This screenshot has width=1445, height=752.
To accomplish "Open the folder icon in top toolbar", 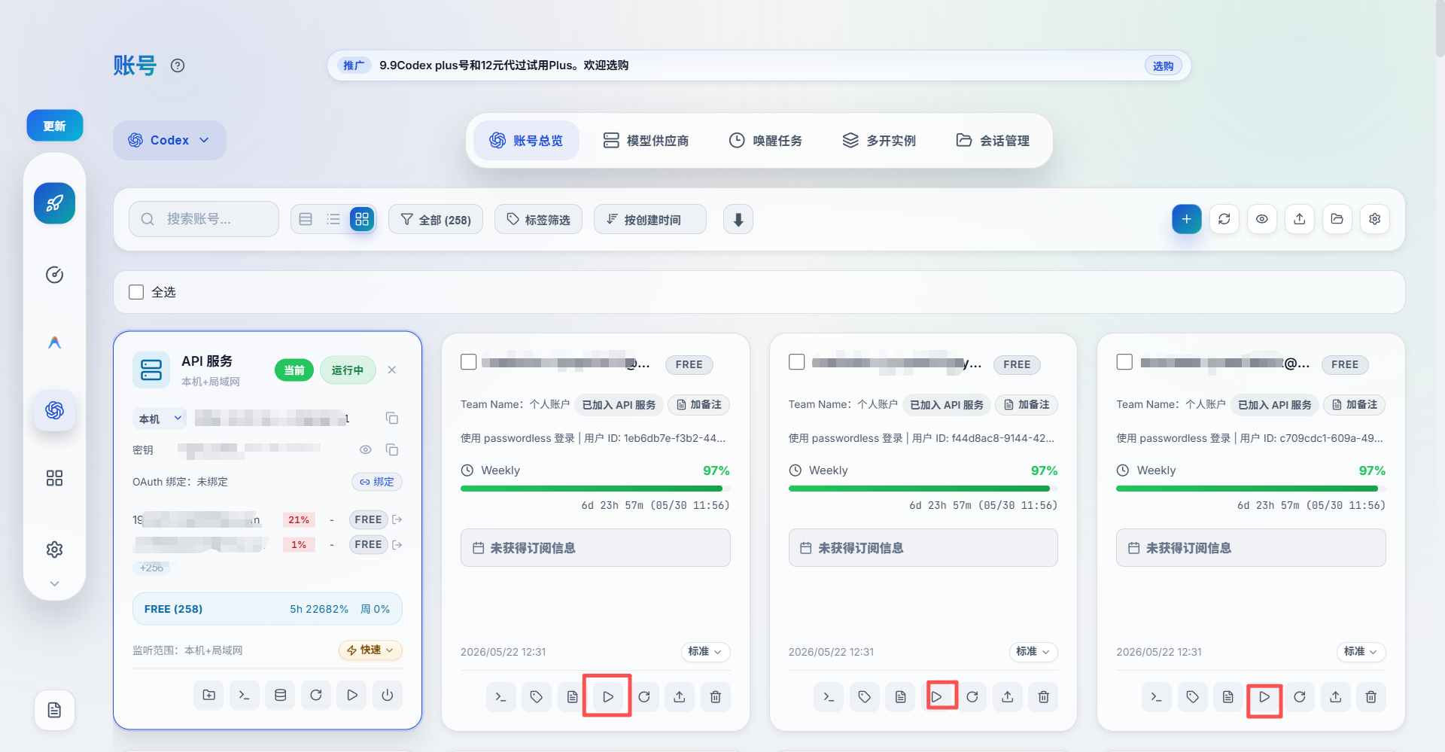I will 1337,219.
